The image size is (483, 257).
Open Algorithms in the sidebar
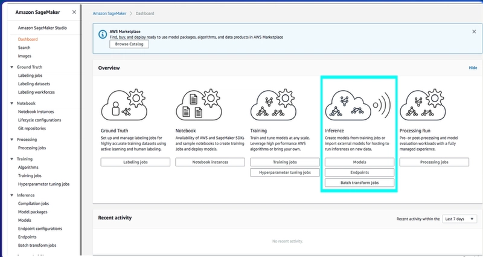coord(28,168)
